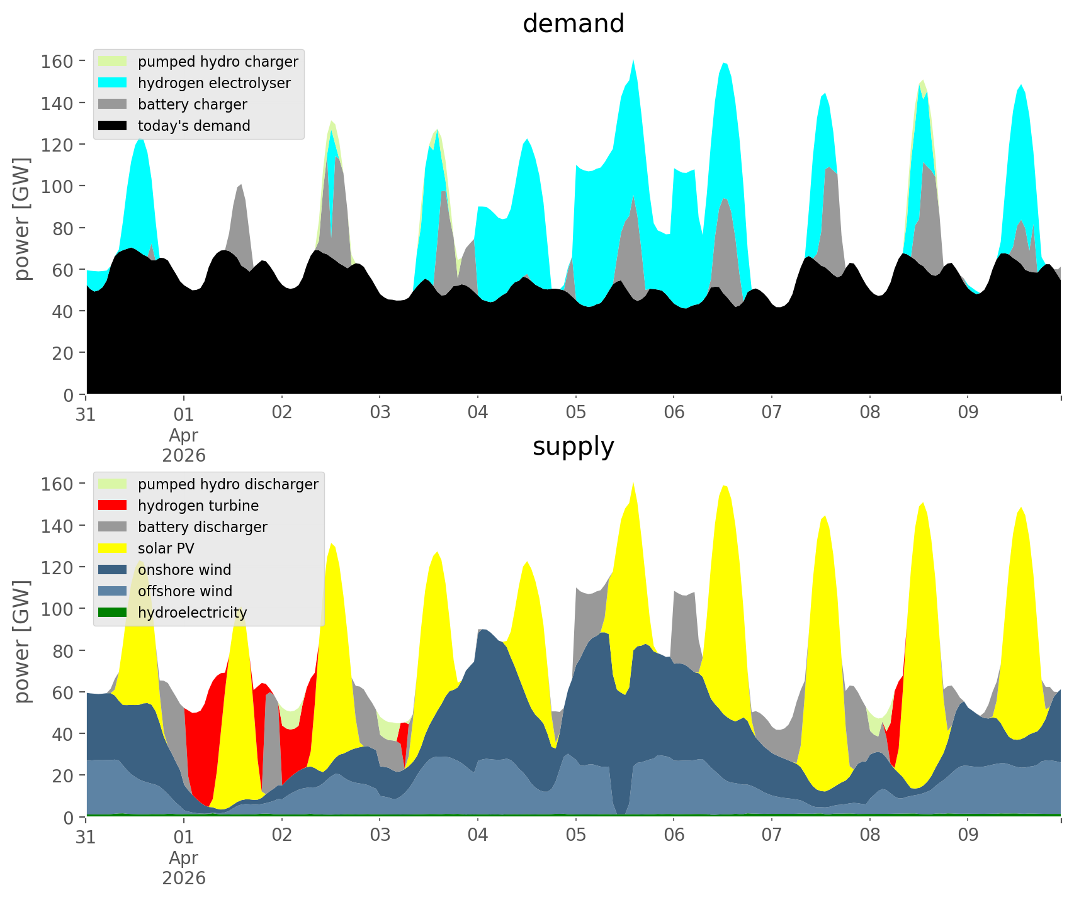Select the red hydrogen turbine legend swatch
The image size is (1074, 900).
point(113,506)
